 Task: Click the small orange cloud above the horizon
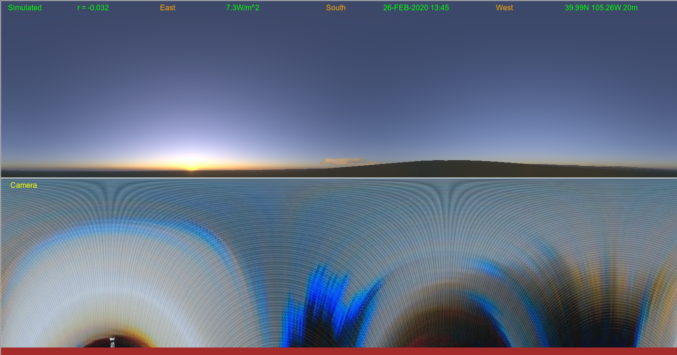(342, 162)
